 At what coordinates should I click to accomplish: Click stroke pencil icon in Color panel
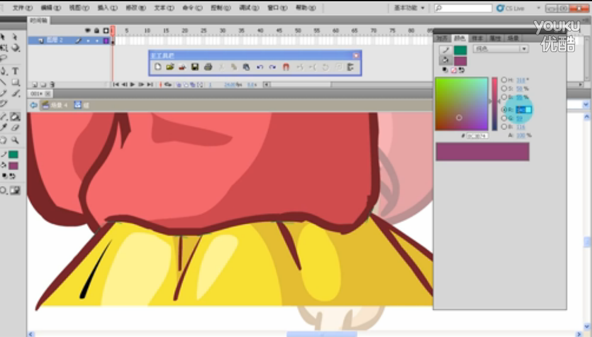point(445,50)
